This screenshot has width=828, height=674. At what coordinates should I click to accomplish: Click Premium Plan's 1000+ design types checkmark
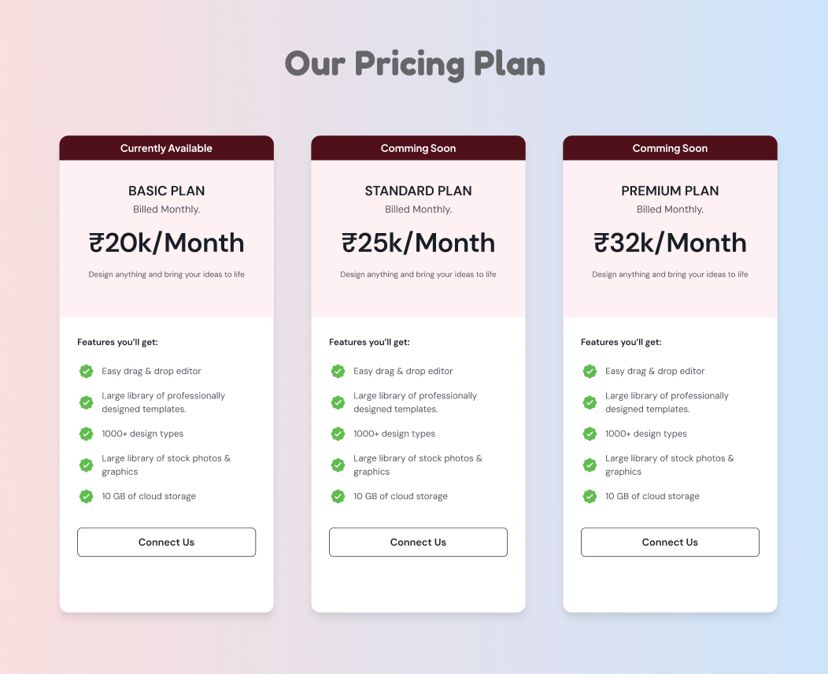590,434
